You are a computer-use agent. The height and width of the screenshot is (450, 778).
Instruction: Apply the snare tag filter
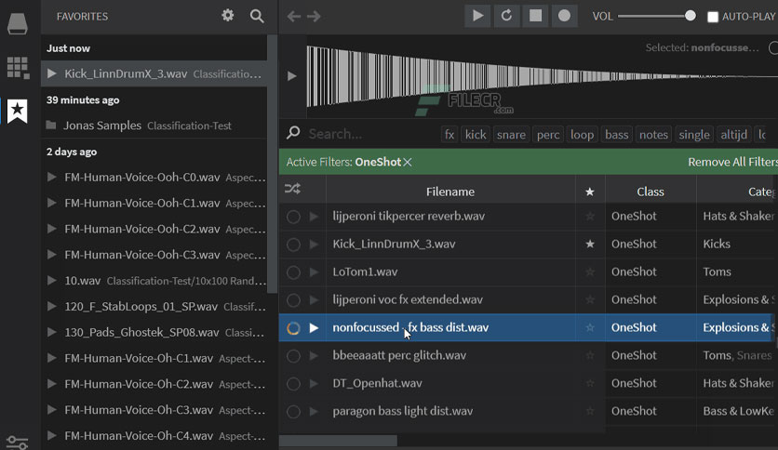pyautogui.click(x=511, y=134)
